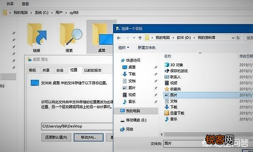Click 我的电脑 in Explorer address bar
Viewport: 253px width, 152px height.
pos(21,13)
